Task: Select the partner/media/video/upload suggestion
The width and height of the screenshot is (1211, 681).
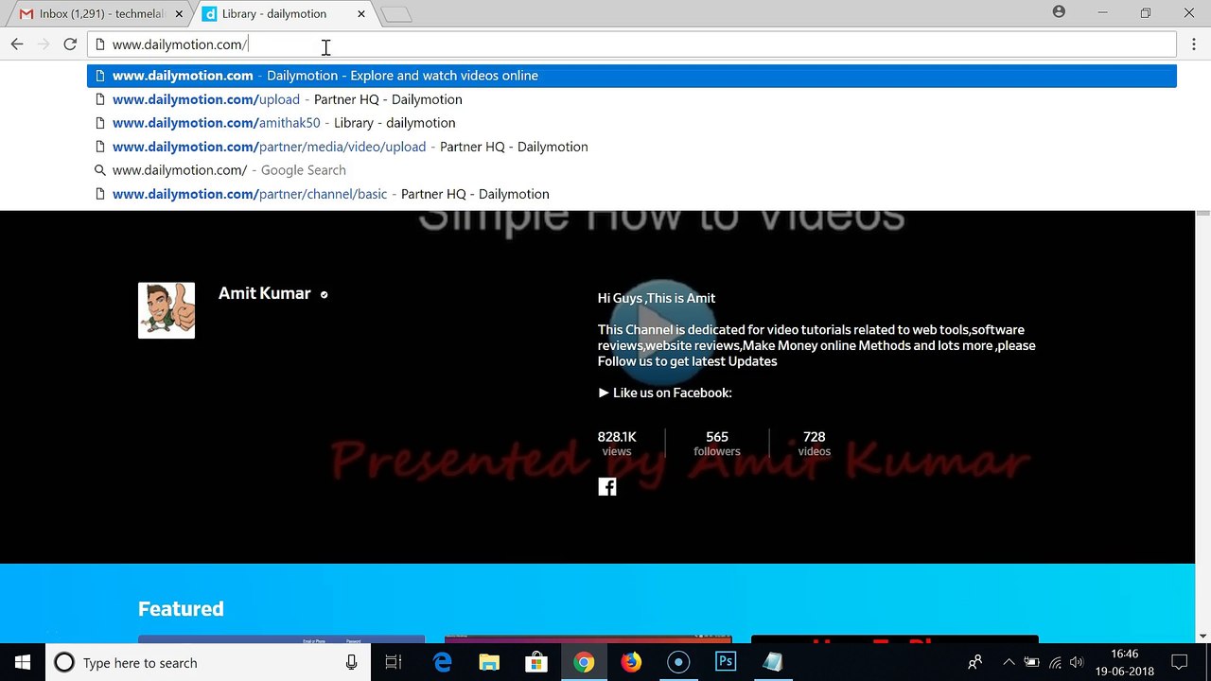Action: [x=632, y=147]
